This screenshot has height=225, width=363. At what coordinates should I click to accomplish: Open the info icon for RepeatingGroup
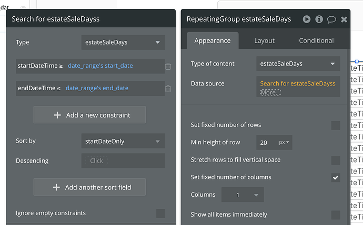click(319, 19)
